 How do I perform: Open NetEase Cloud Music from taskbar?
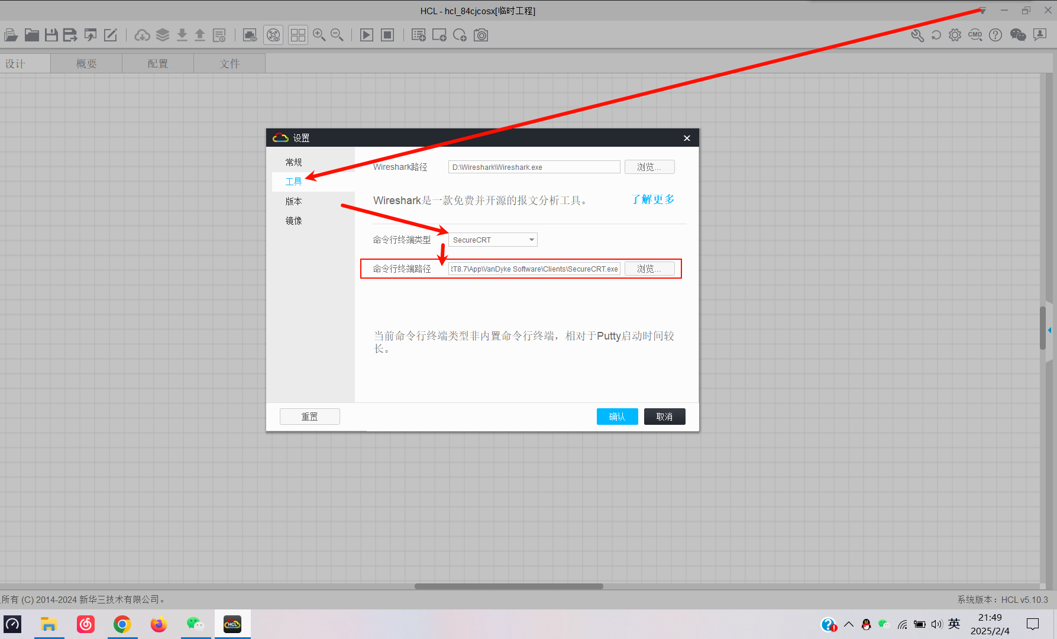click(86, 624)
